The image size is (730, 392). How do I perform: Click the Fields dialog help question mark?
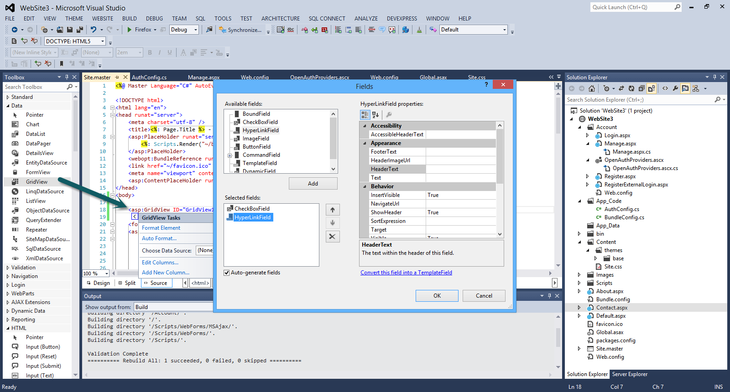tap(486, 84)
